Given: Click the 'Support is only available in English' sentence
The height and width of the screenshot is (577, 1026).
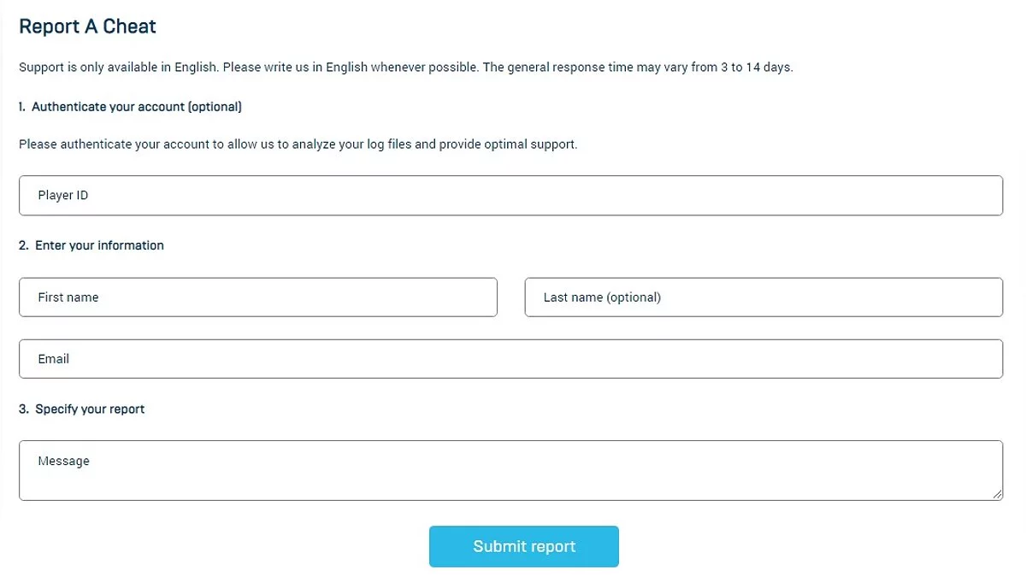Looking at the screenshot, I should 119,68.
